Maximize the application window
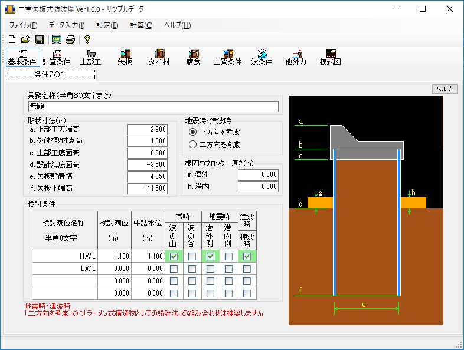Screen dimensions: 464x350 pos(423,9)
